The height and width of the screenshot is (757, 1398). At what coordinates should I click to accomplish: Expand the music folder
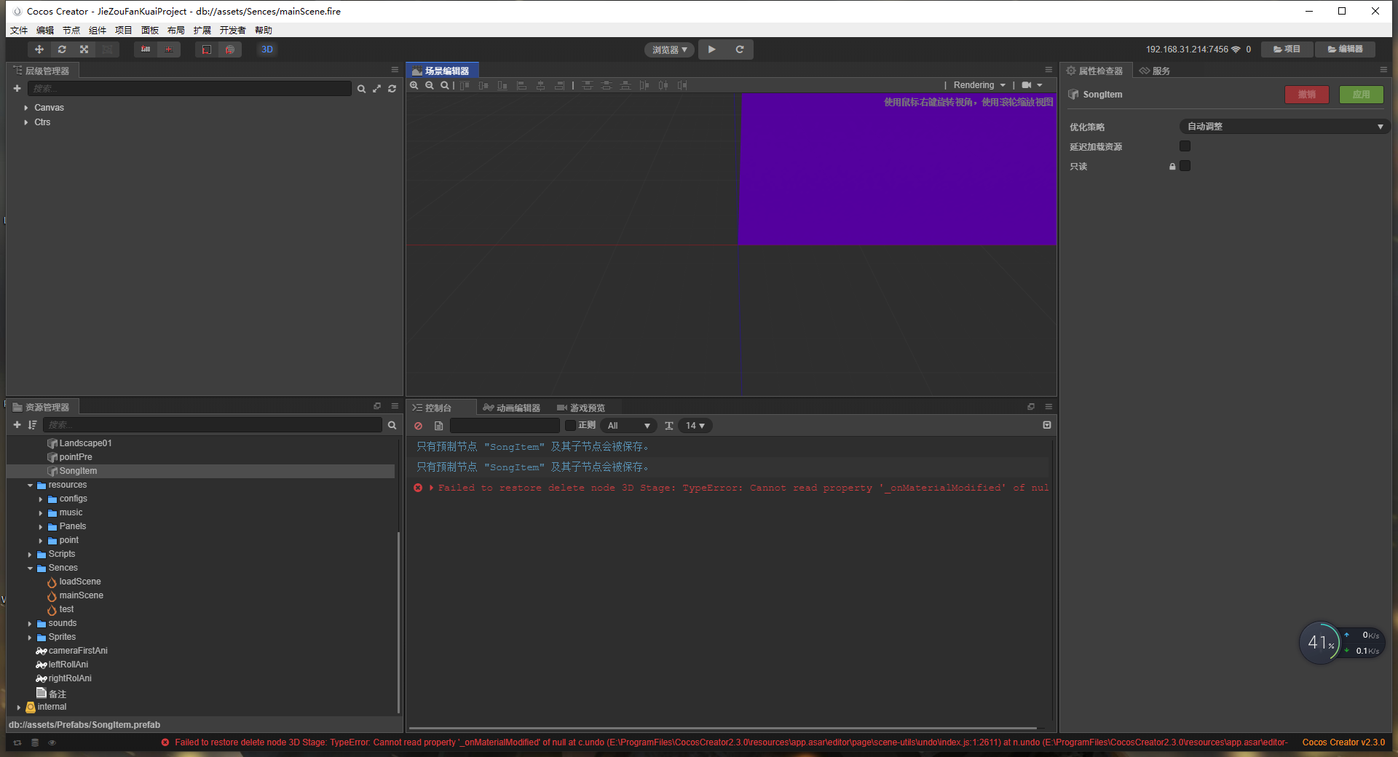tap(41, 512)
